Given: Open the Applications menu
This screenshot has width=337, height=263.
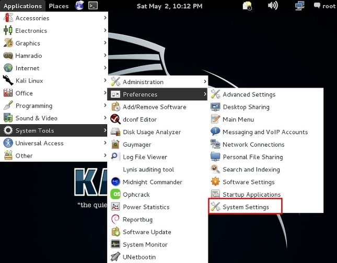Looking at the screenshot, I should (x=22, y=6).
